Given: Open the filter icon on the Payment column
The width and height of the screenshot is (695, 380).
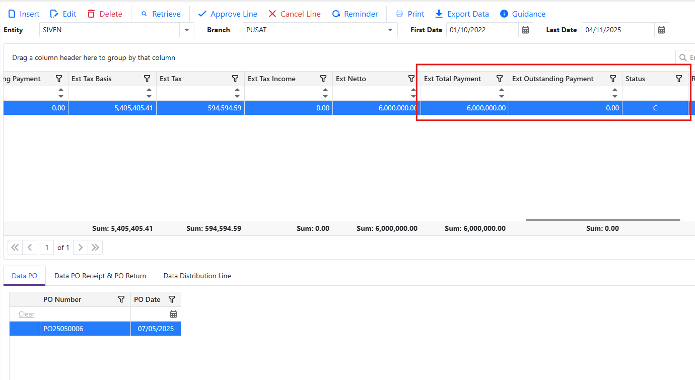Looking at the screenshot, I should click(x=59, y=79).
